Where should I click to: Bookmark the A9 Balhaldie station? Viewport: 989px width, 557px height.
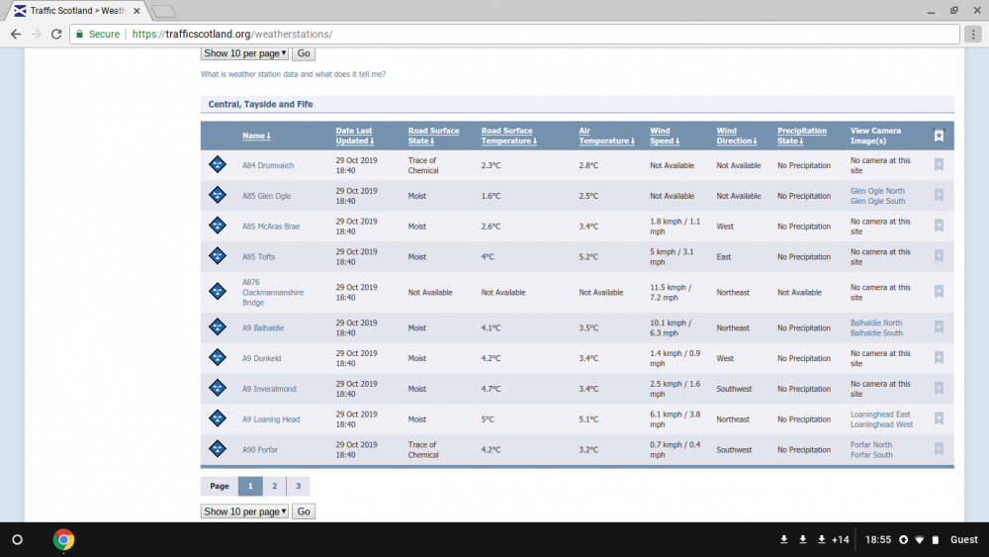(939, 326)
